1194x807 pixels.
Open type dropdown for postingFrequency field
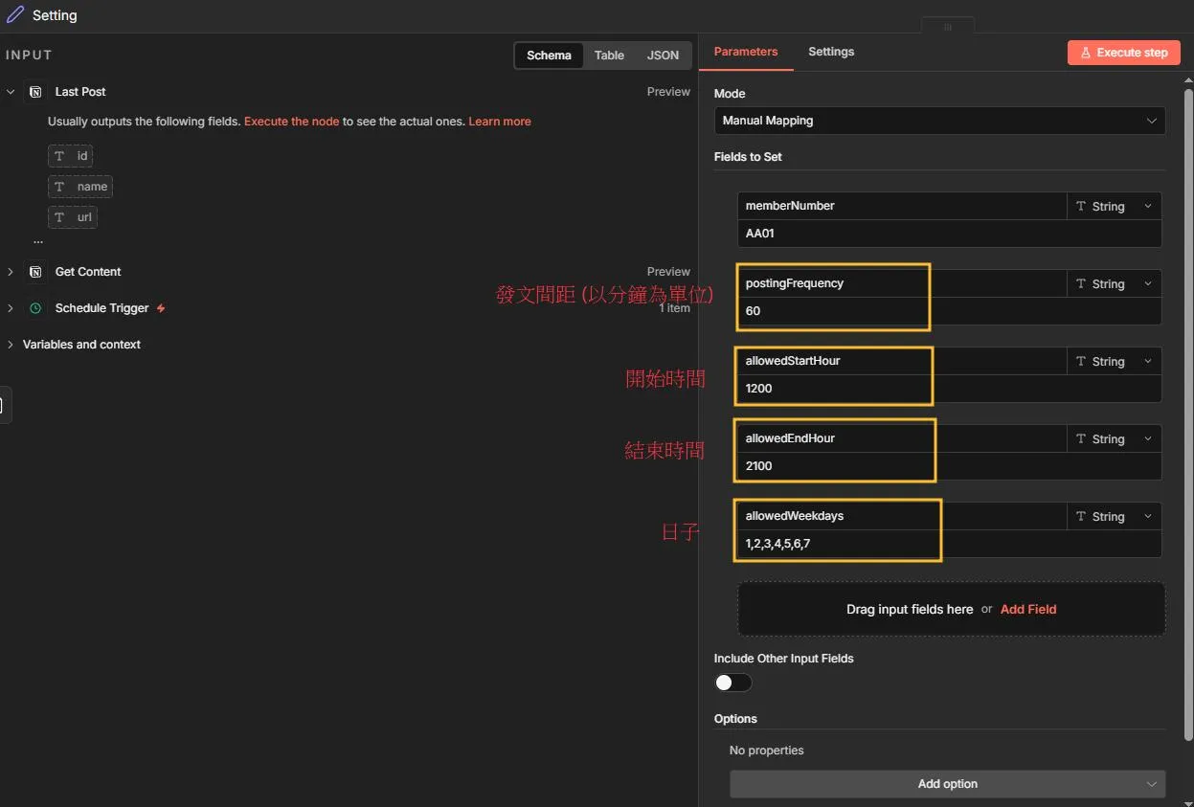click(x=1114, y=284)
